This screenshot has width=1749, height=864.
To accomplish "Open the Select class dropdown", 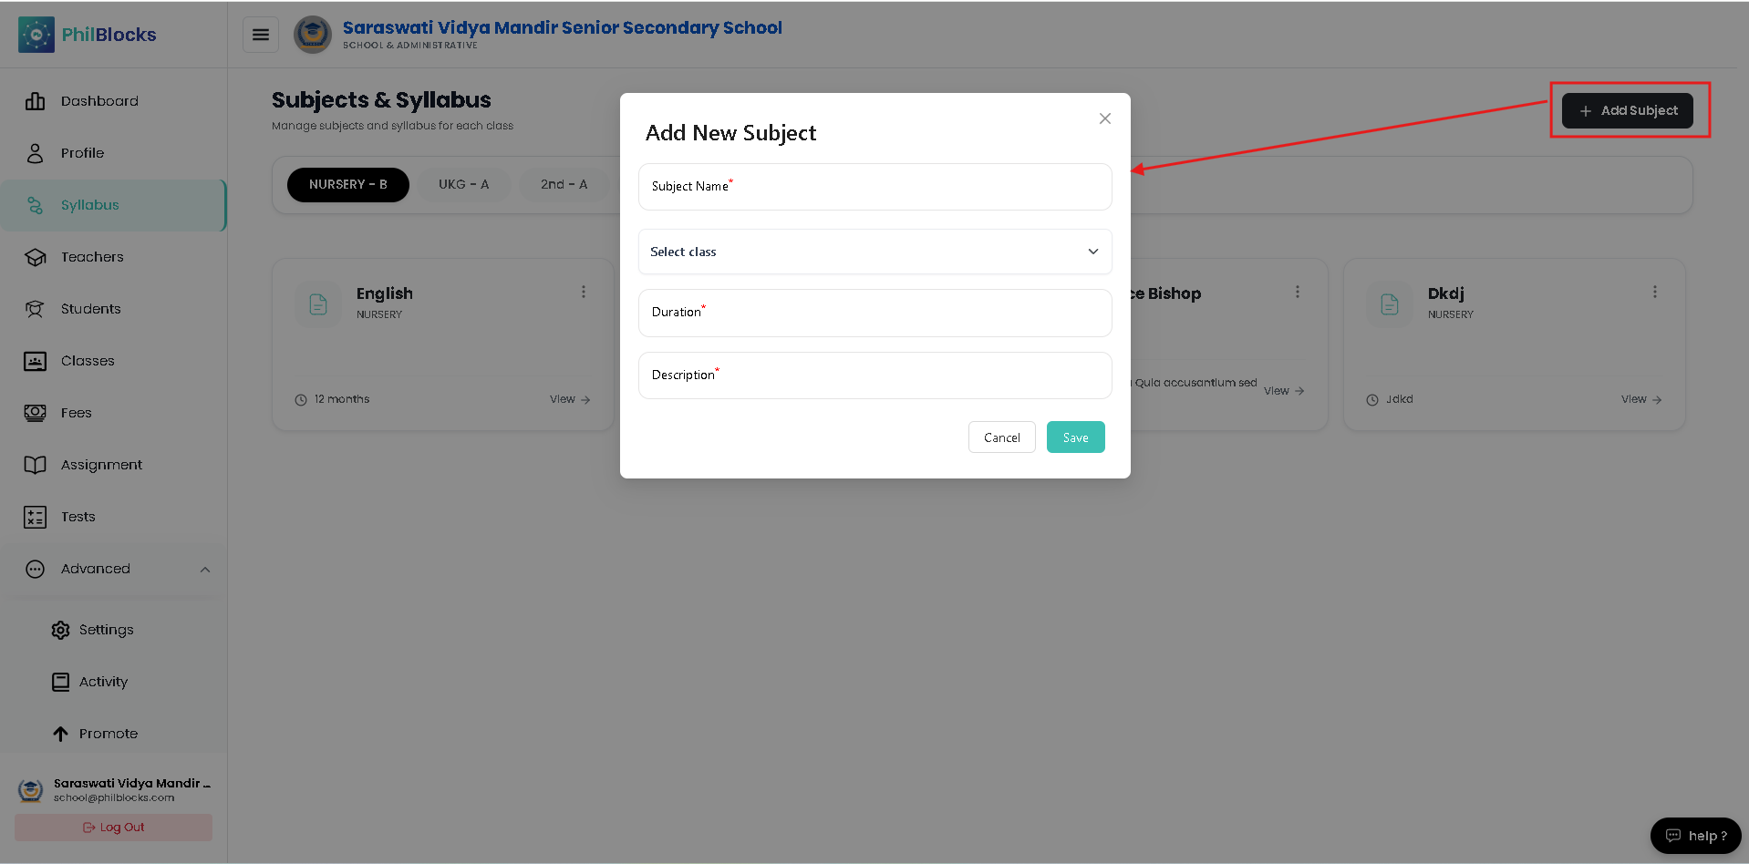I will click(x=875, y=252).
